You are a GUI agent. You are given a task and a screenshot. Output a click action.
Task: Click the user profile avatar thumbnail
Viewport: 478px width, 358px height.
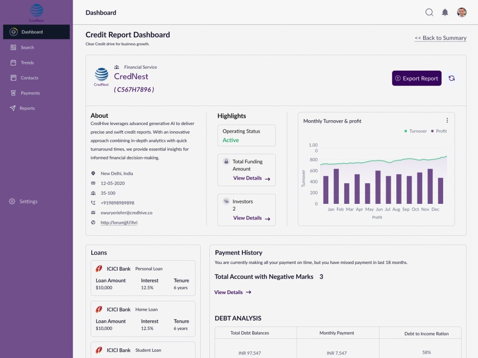(461, 12)
